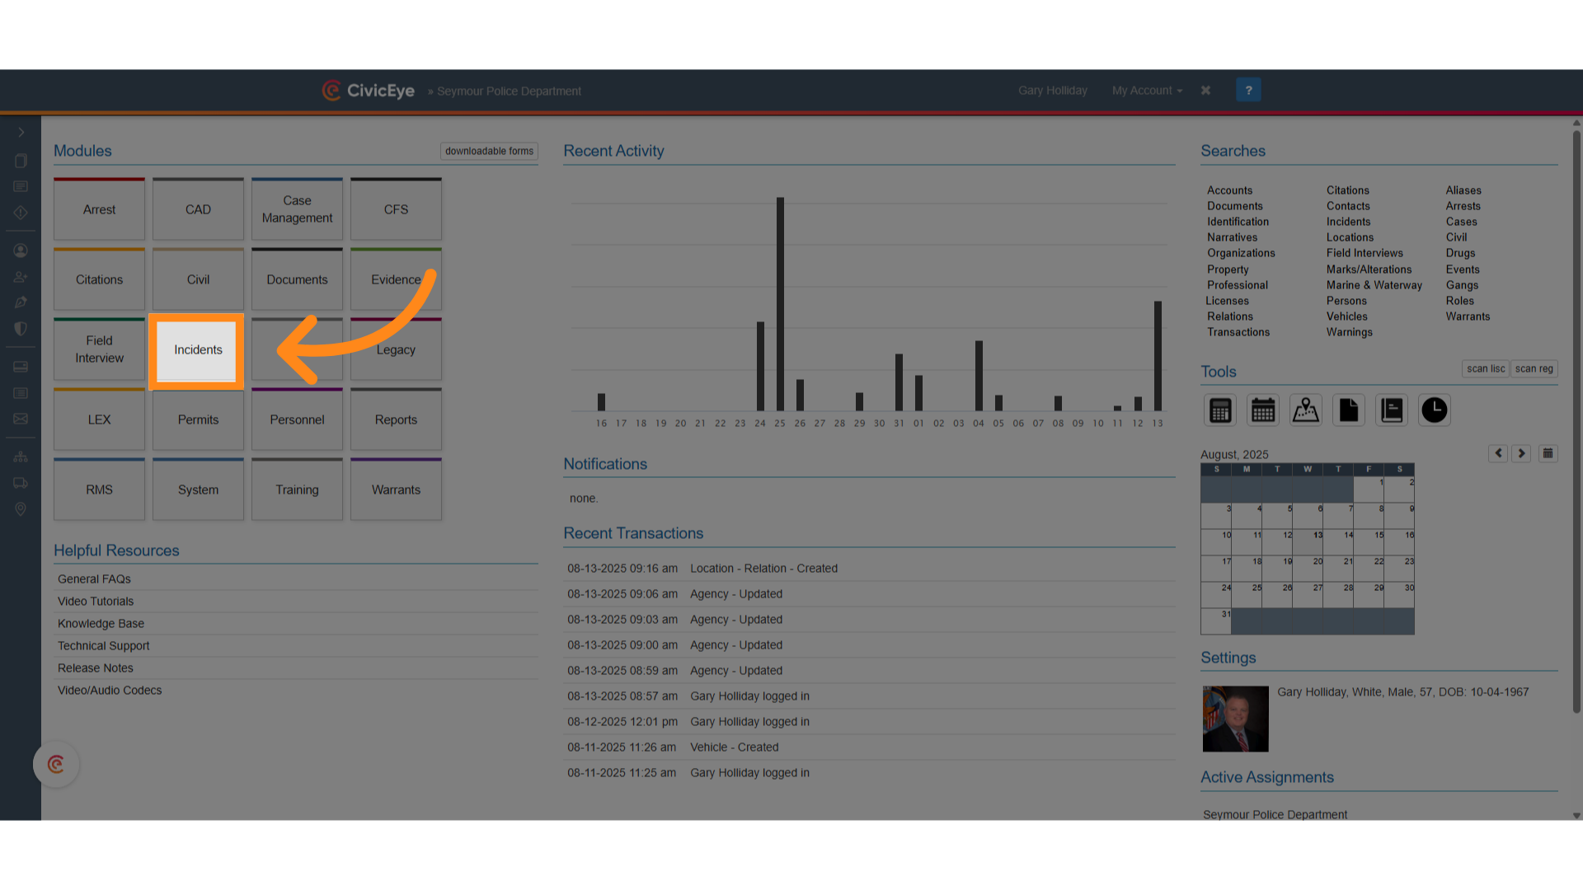The image size is (1583, 890).
Task: Open the RMS module
Action: coord(99,489)
